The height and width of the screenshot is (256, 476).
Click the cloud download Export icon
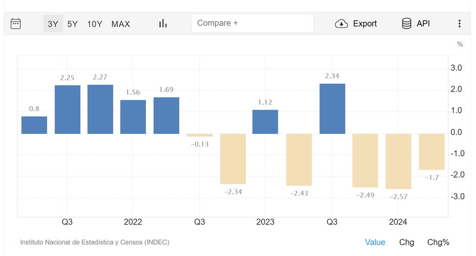tap(341, 24)
